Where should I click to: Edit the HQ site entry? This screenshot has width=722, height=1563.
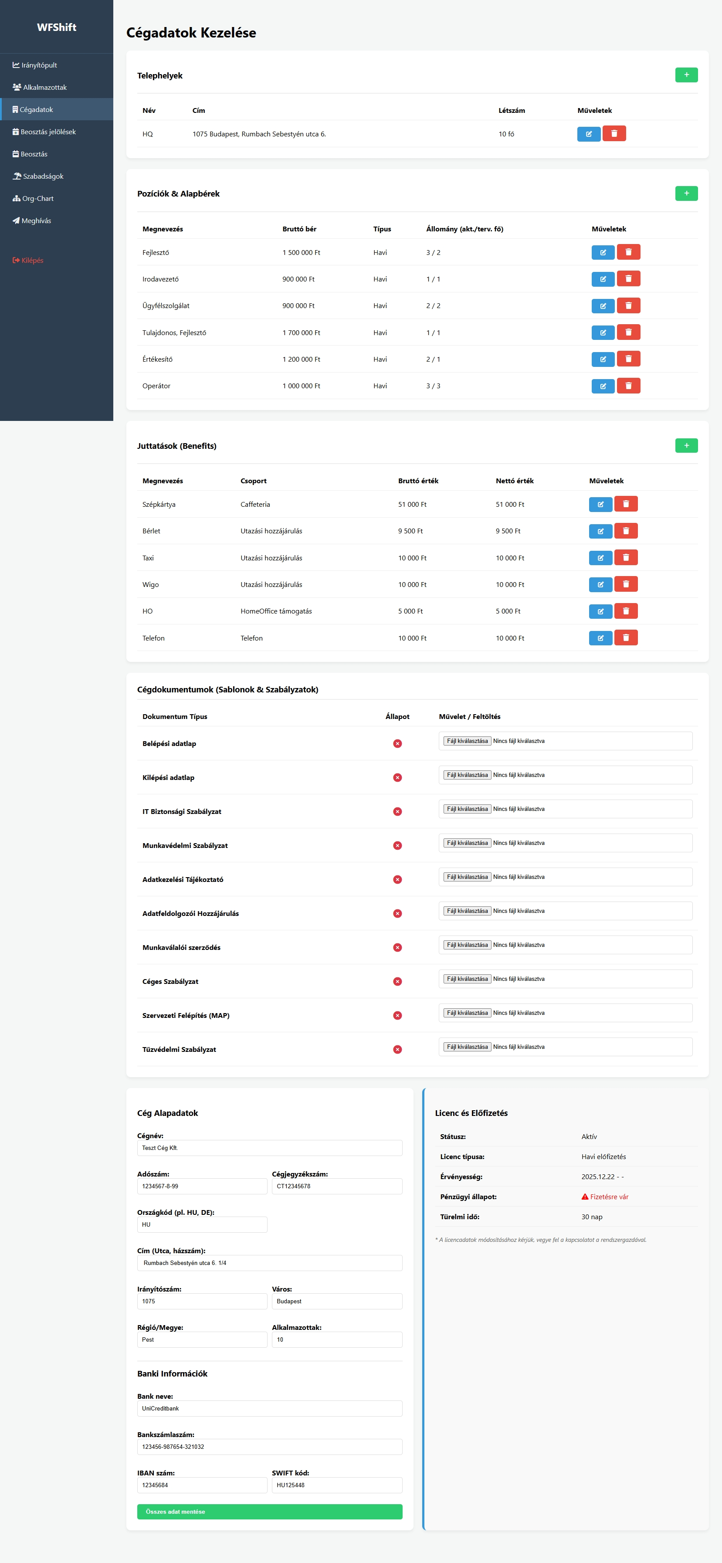pos(588,134)
